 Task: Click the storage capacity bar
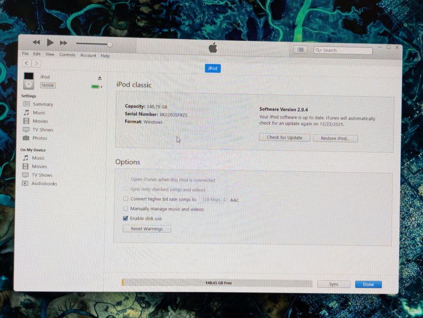pyautogui.click(x=217, y=283)
